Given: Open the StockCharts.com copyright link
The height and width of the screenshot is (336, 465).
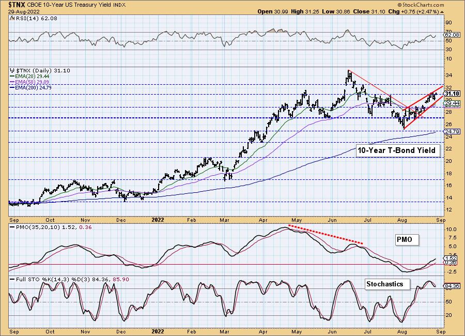Looking at the screenshot, I should 421,5.
